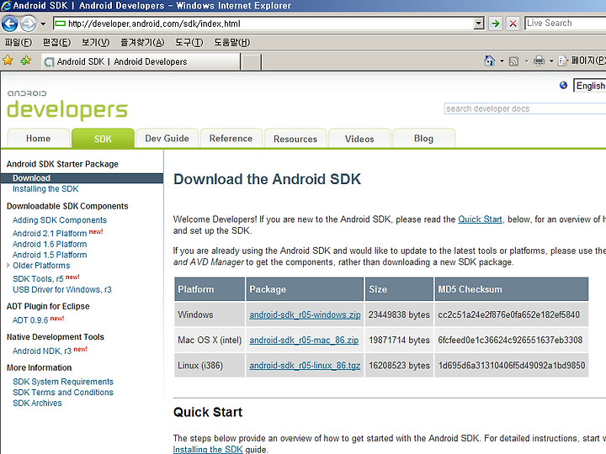Open the Resources tab
The width and height of the screenshot is (606, 454).
click(x=295, y=139)
